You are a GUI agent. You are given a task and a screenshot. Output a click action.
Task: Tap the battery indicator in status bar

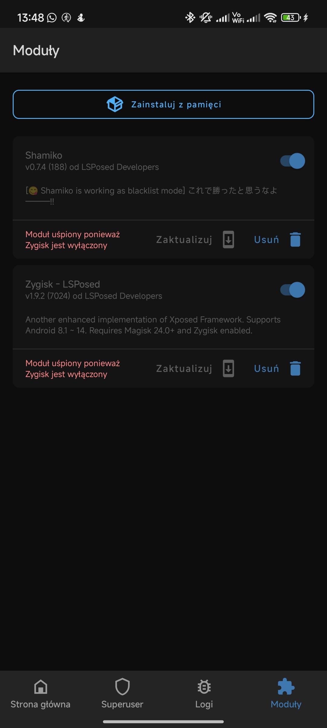tap(291, 18)
